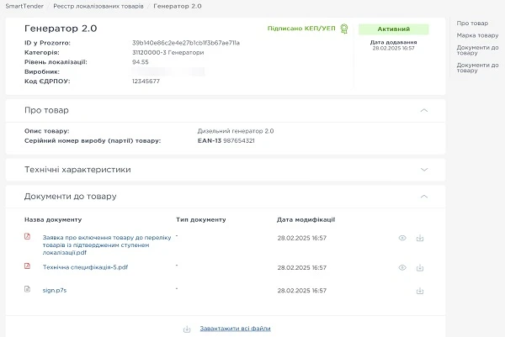
Task: Click the Активний status badge
Action: [393, 29]
